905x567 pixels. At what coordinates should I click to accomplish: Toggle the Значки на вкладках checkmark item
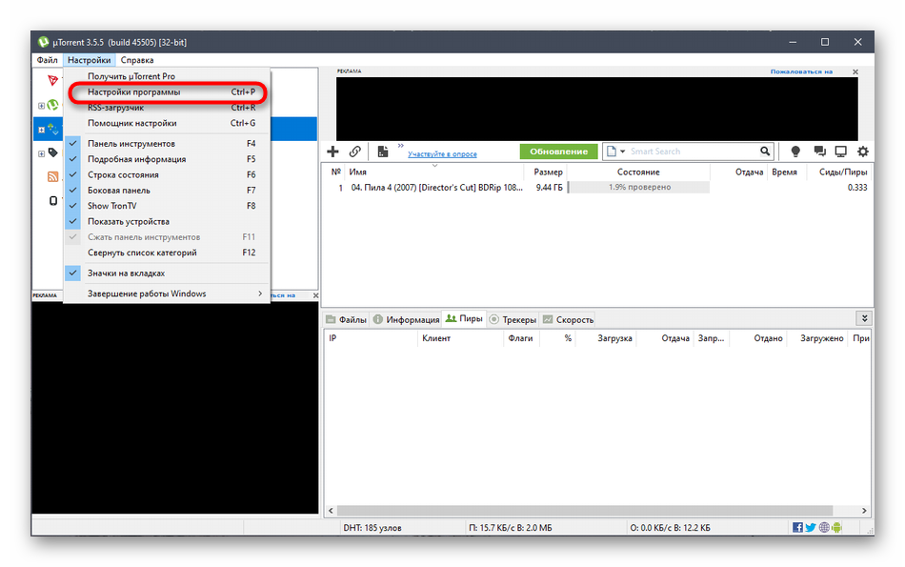coord(167,273)
